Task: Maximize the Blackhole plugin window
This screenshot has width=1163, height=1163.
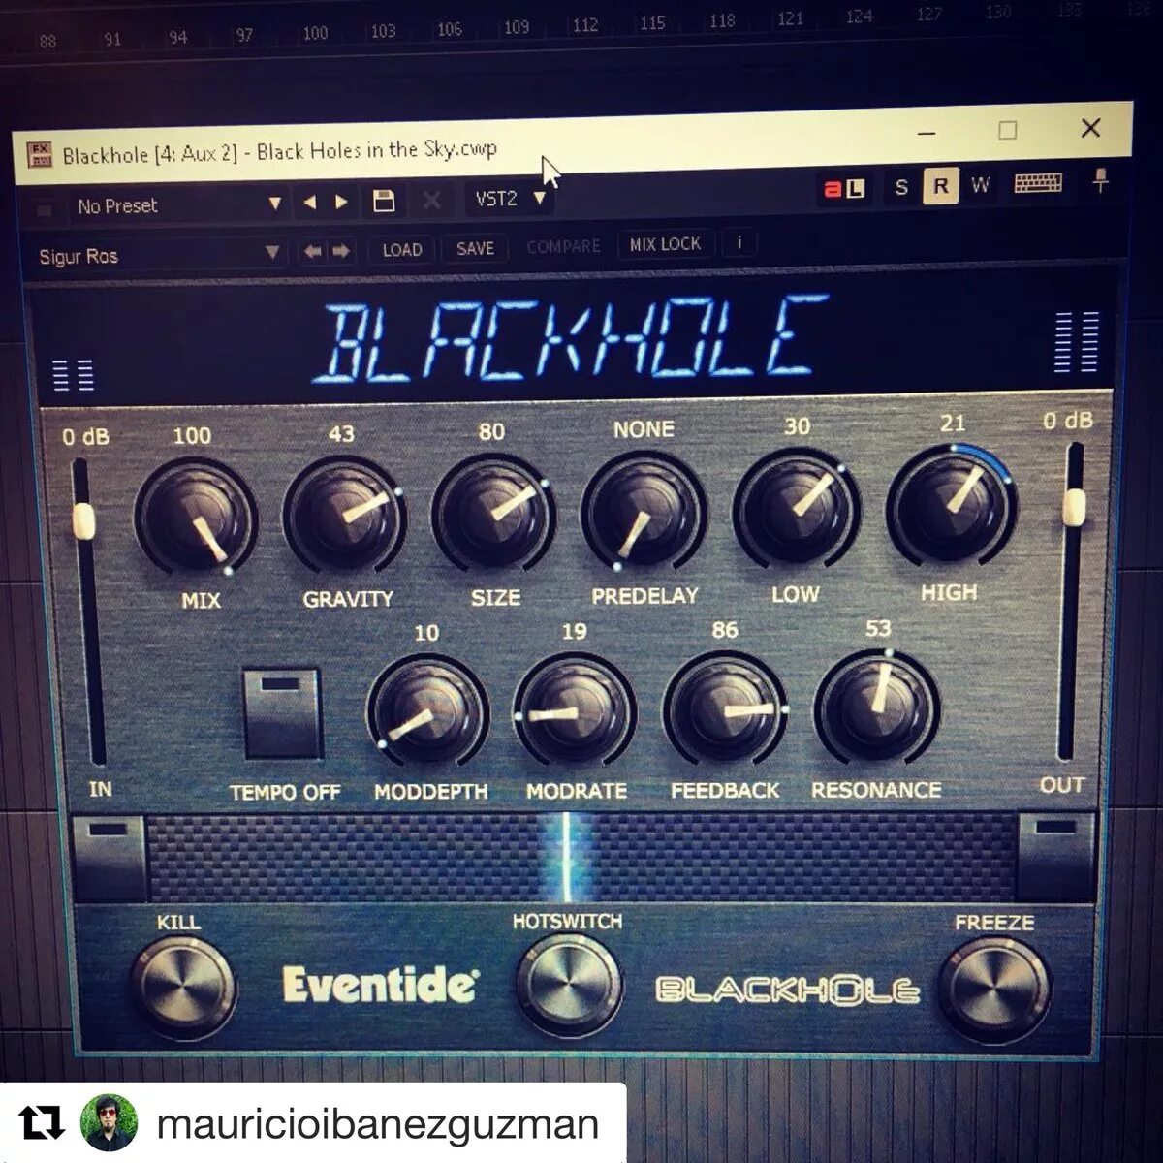Action: 1008,130
